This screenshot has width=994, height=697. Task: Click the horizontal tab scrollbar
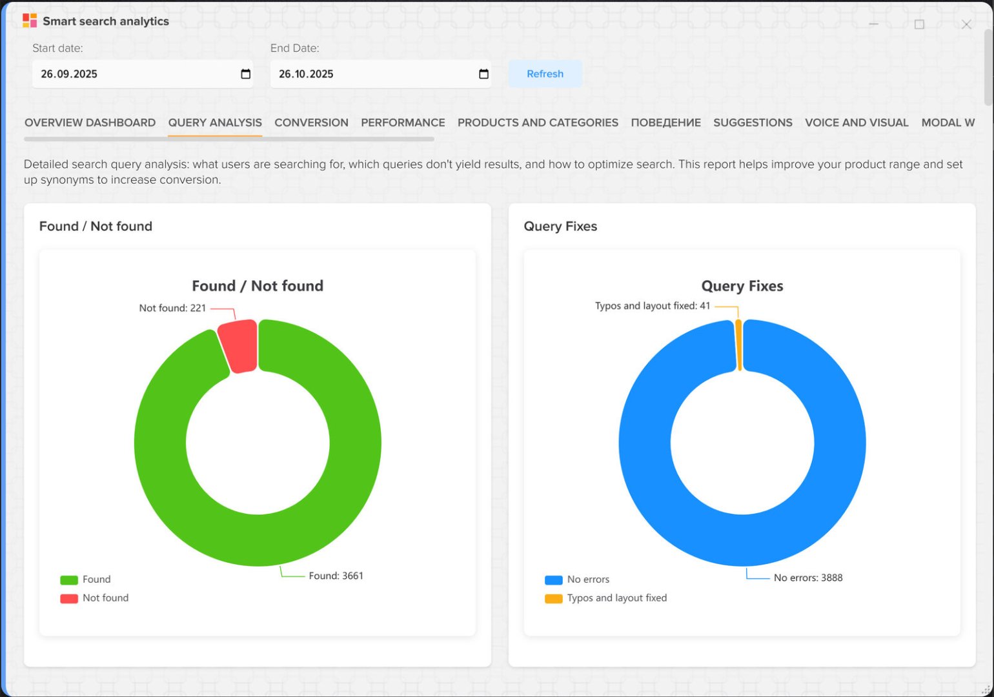[x=229, y=139]
